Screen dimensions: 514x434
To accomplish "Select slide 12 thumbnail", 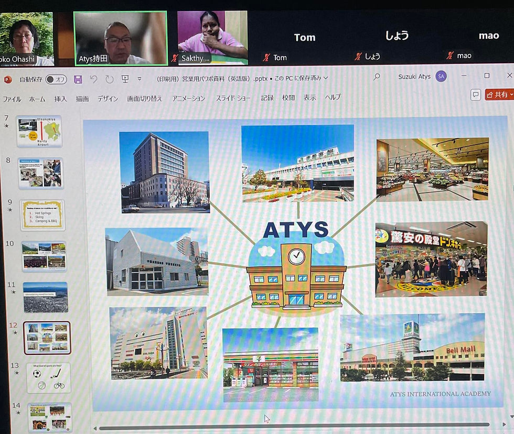I will 47,338.
